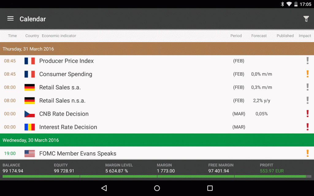Screen dimensions: 314x196
Task: Tap the 0,0% m/m forecast value
Action: (x=262, y=74)
